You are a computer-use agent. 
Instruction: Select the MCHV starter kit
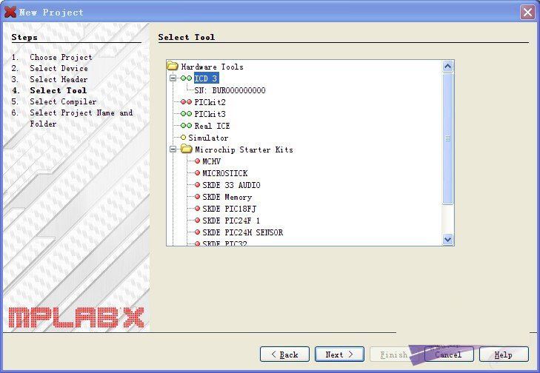[x=211, y=161]
